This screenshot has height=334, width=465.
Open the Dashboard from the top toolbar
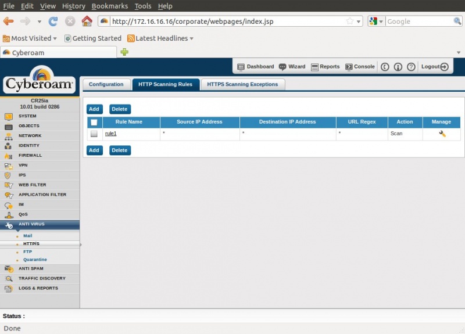[x=256, y=67]
